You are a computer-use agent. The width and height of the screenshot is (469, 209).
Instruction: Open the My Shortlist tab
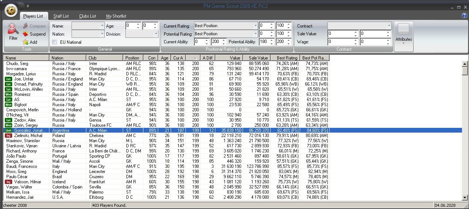116,16
